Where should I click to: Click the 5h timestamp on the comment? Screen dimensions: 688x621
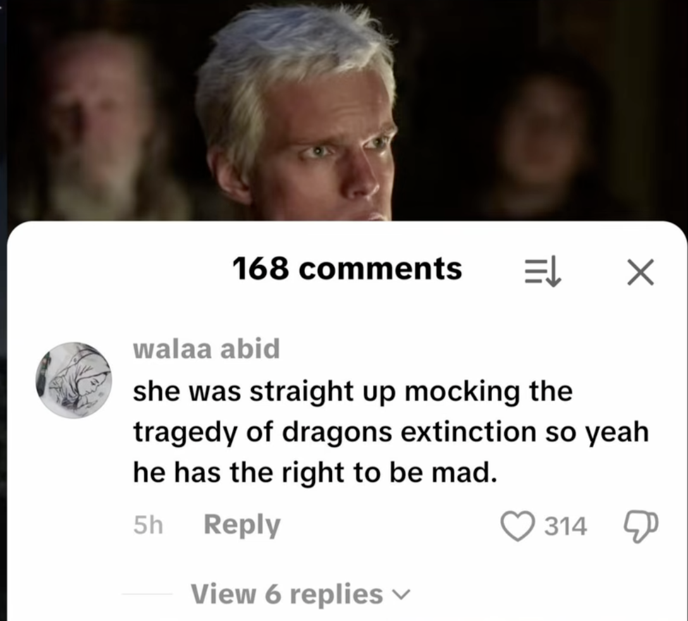point(148,525)
